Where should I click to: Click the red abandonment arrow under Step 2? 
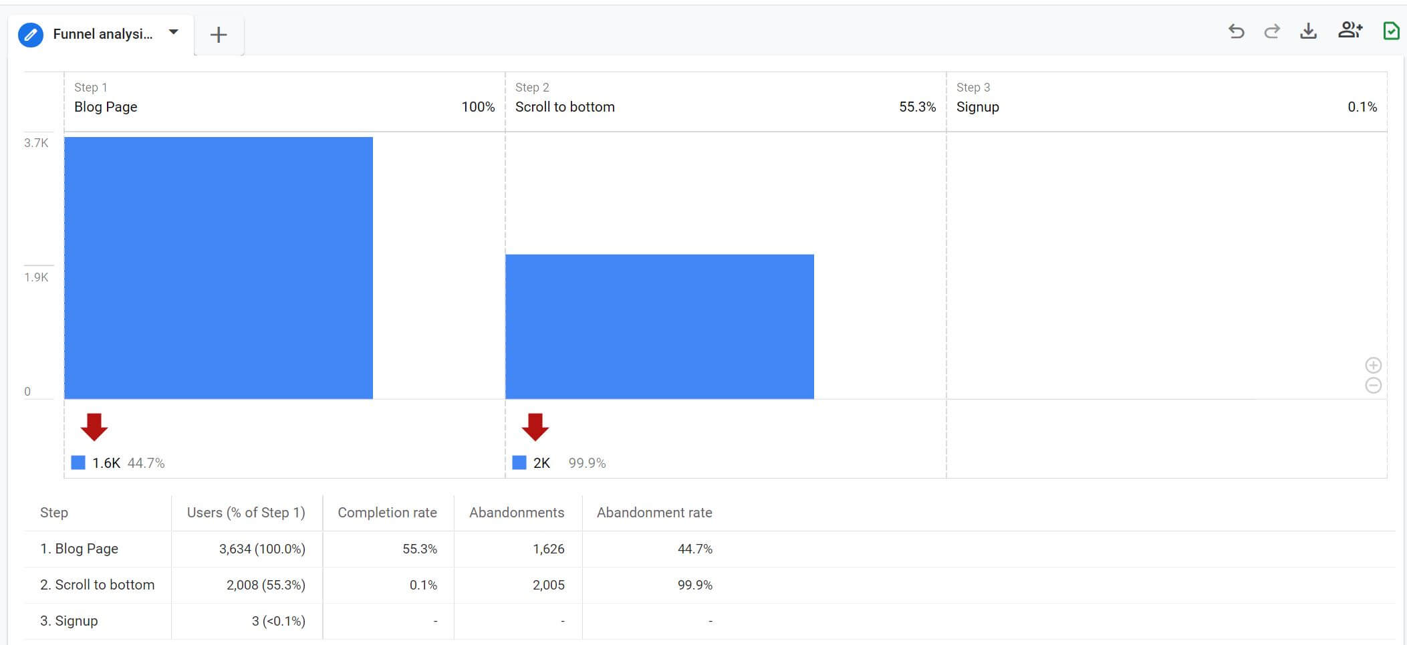535,426
